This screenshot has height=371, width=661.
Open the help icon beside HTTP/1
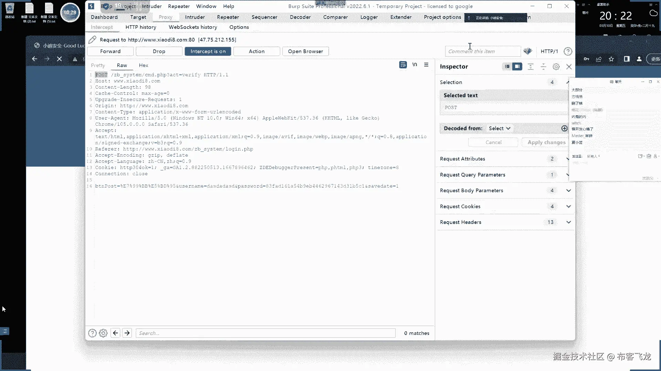point(568,51)
